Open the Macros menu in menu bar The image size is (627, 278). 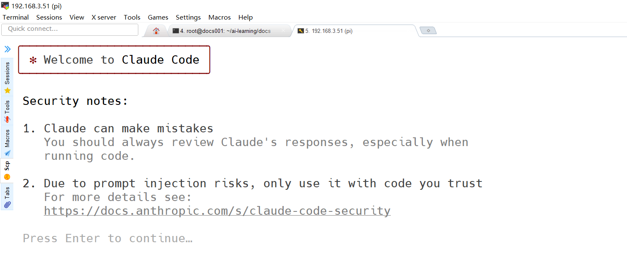click(x=220, y=17)
